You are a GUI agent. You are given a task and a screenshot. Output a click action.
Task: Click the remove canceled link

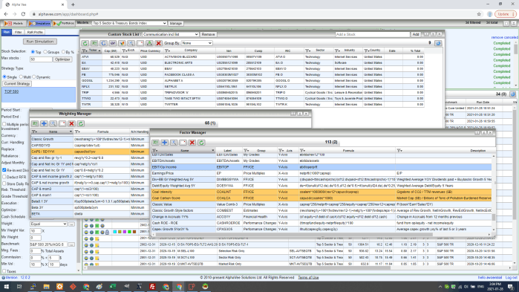[504, 37]
